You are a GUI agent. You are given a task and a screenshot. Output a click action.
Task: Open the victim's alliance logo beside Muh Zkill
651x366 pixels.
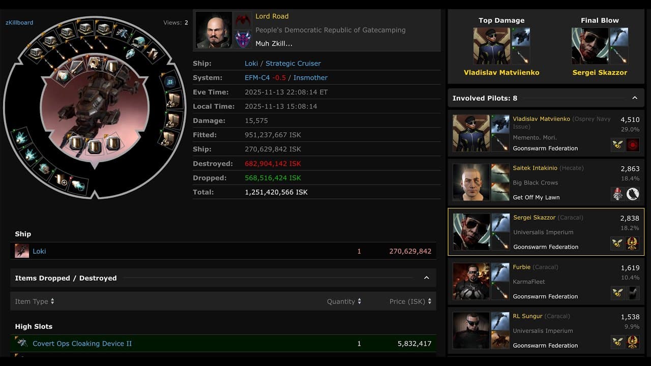[x=243, y=39]
